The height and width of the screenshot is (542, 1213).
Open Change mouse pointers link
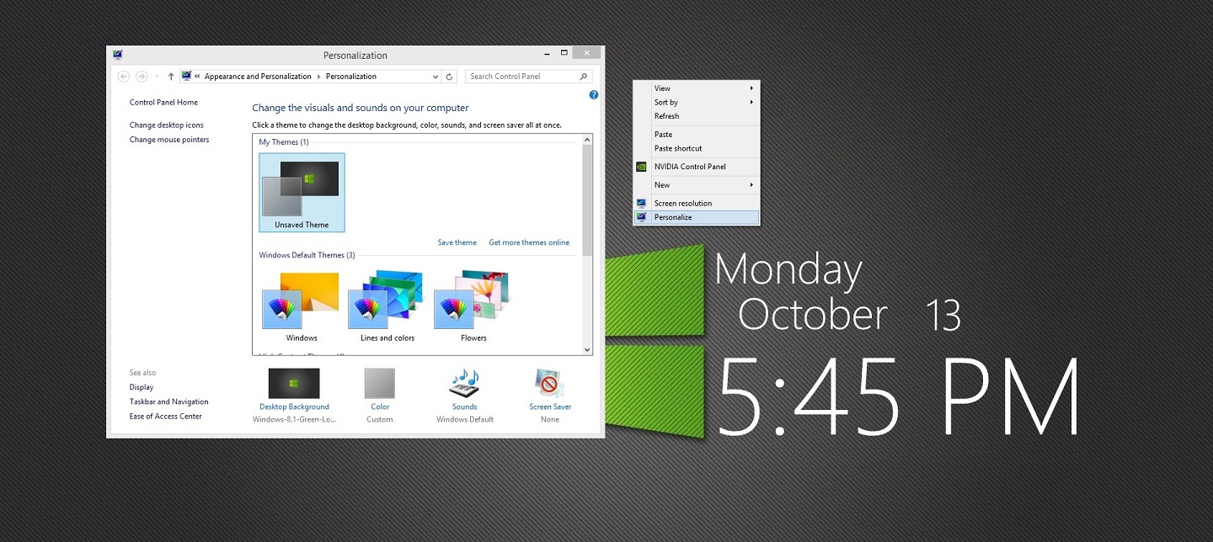click(x=169, y=140)
